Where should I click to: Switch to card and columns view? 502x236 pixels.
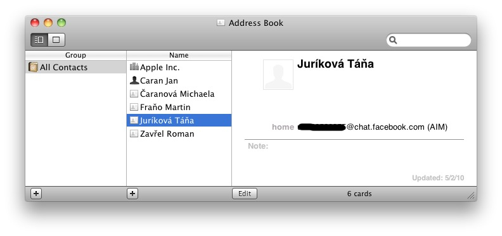[x=39, y=40]
